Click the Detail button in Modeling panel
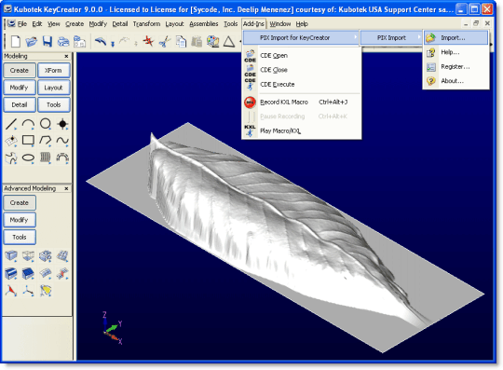Screen dimensions: 503x370 [20, 104]
